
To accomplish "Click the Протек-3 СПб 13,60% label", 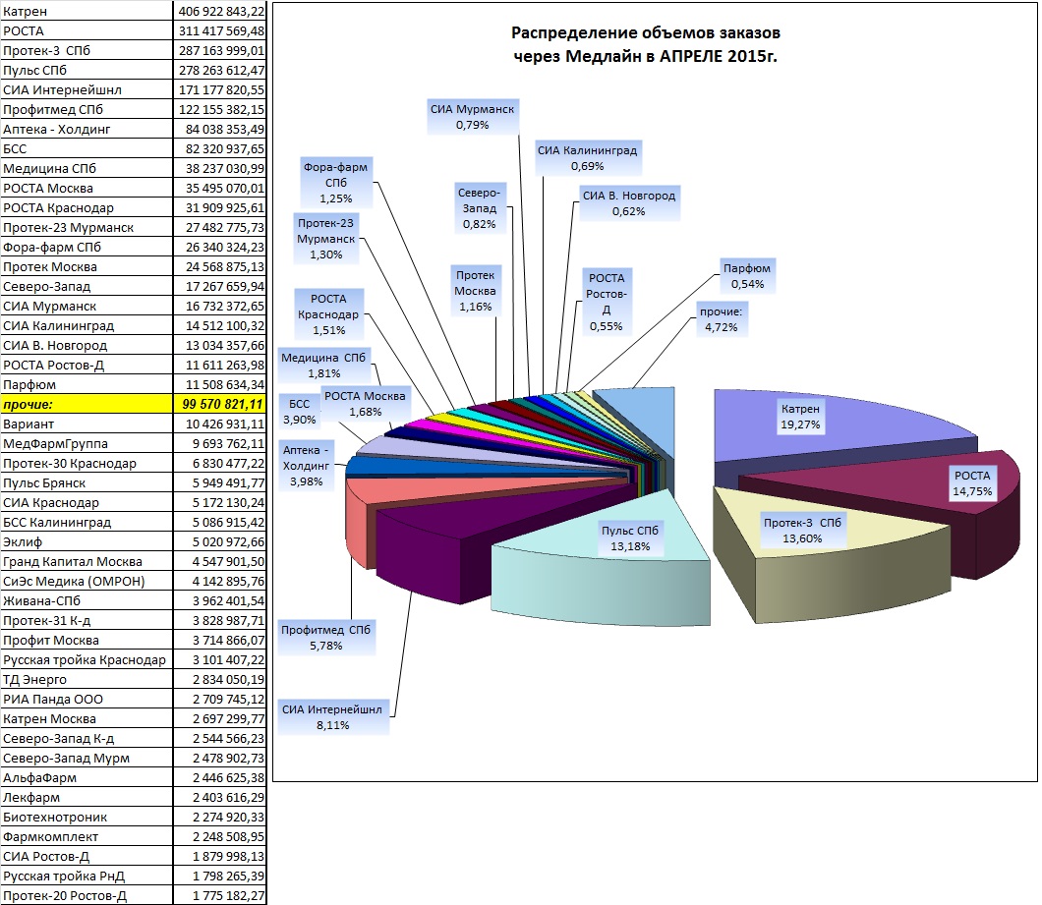I will [x=802, y=531].
